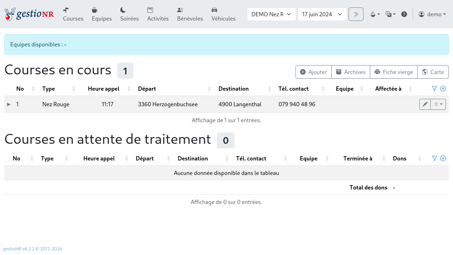Open the filter funnel on Courses en cours
Screen dimensions: 453x255
click(x=434, y=88)
